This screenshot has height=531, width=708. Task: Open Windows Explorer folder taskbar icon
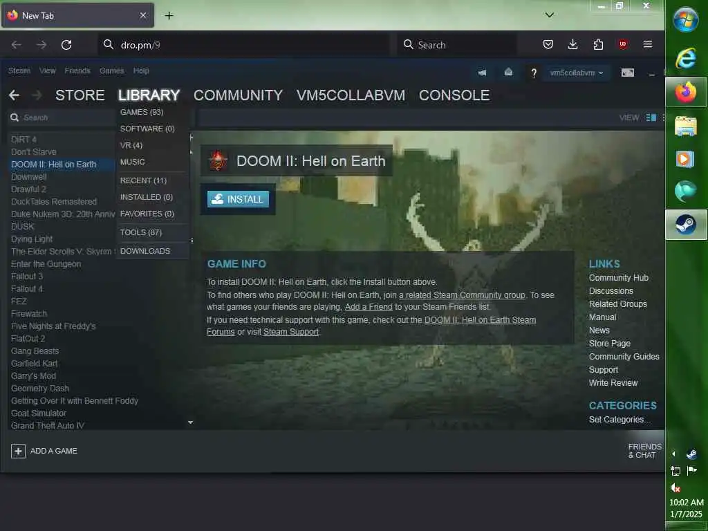click(686, 126)
